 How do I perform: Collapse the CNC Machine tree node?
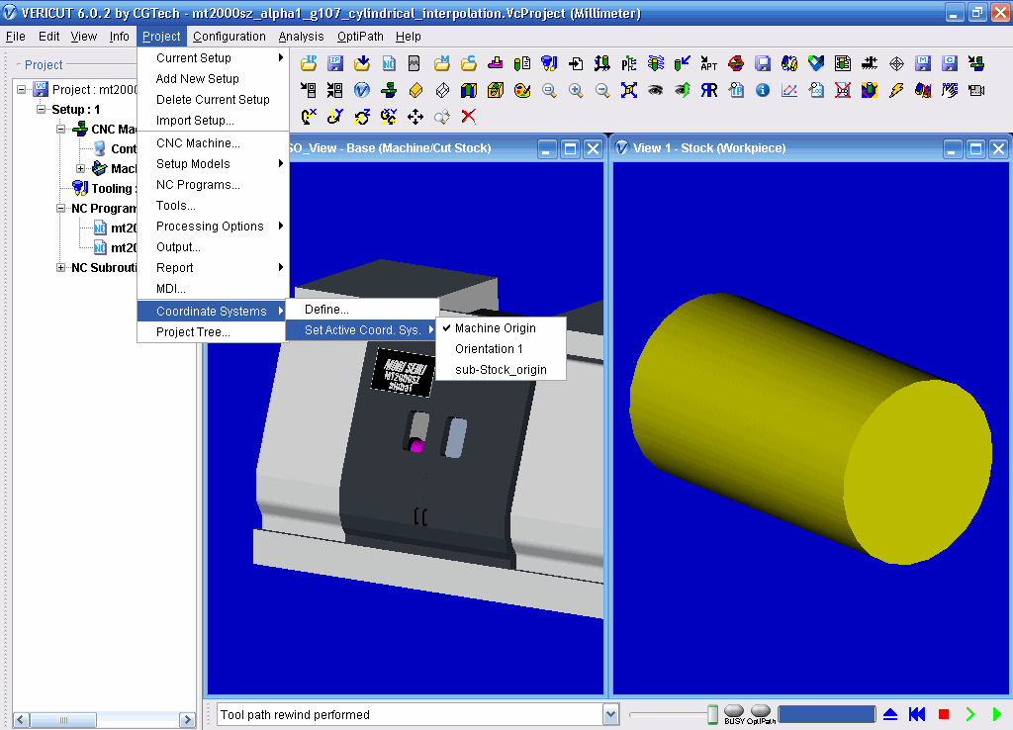pyautogui.click(x=60, y=130)
